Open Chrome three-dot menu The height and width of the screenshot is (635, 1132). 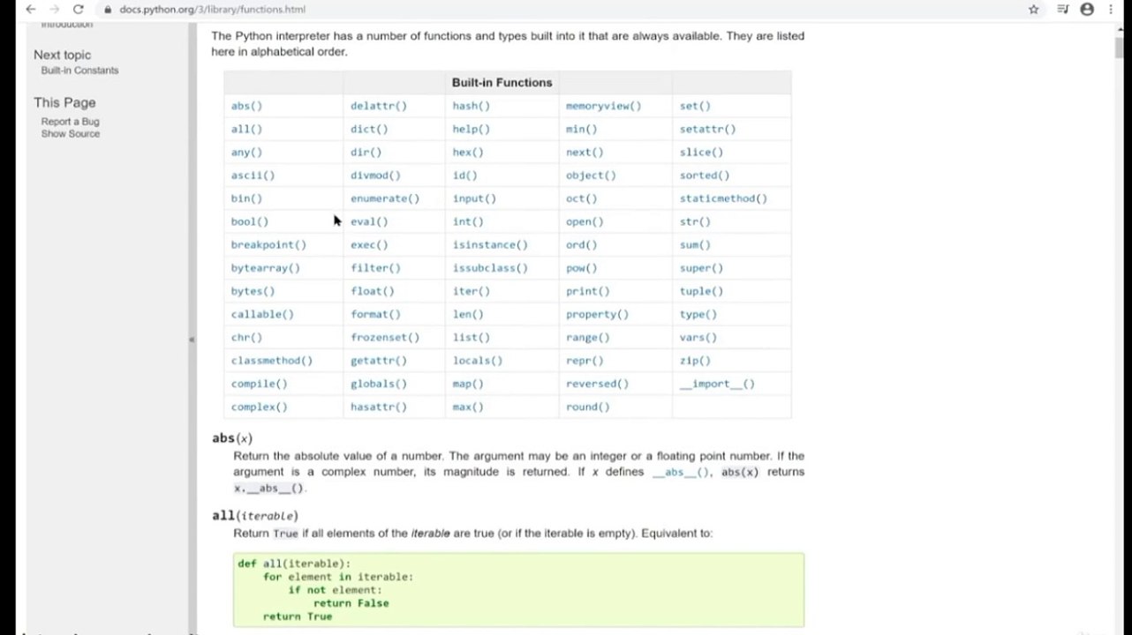(1111, 9)
